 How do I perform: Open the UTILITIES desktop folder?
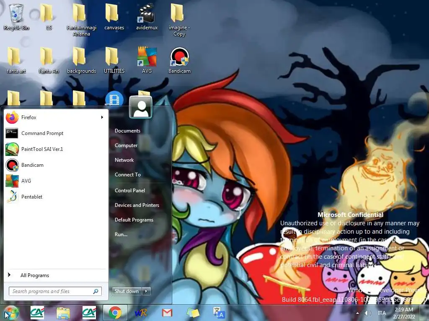coord(114,60)
